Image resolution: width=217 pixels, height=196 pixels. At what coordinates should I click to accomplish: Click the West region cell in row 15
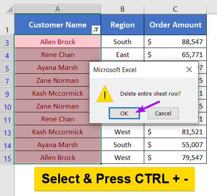tap(122, 157)
